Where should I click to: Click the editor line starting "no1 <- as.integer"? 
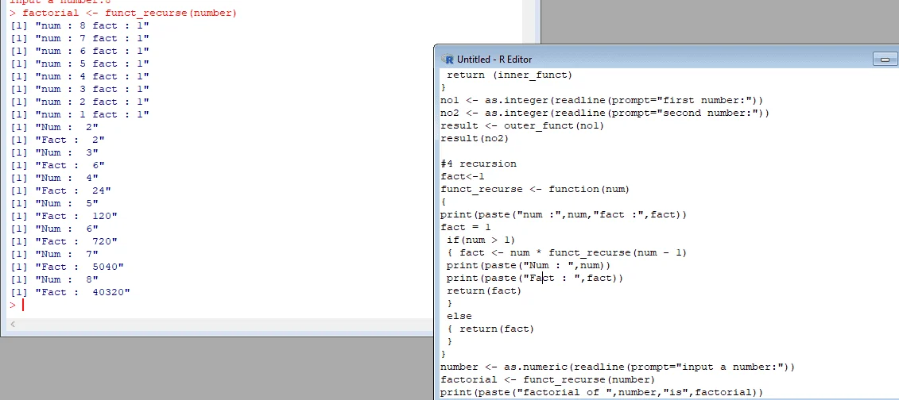point(602,100)
